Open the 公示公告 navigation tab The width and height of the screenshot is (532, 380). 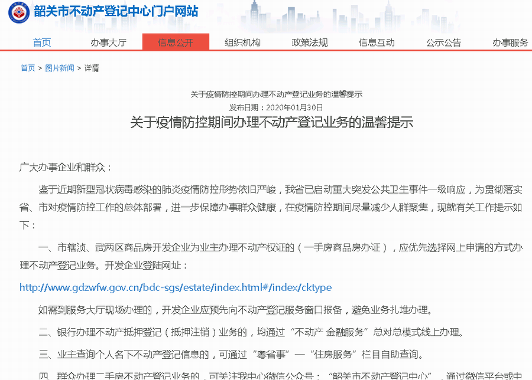click(x=444, y=42)
